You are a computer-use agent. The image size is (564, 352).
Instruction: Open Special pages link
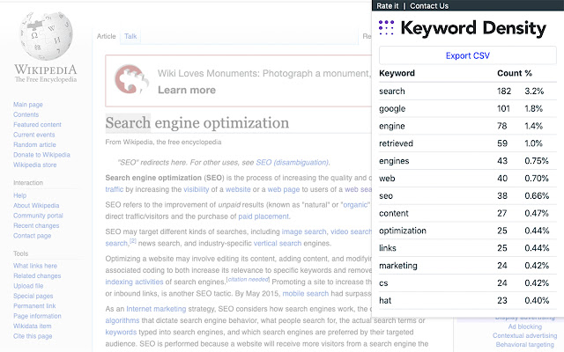pyautogui.click(x=33, y=296)
